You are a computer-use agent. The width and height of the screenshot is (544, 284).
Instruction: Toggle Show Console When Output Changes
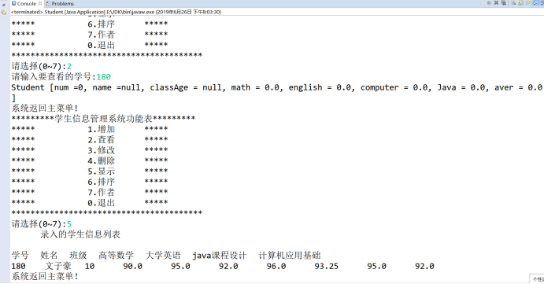[x=536, y=3]
